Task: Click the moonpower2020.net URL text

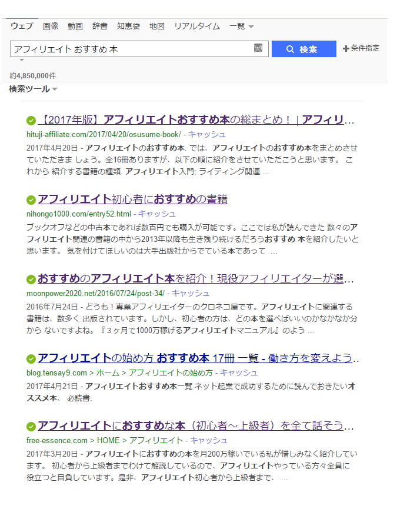Action: pos(96,294)
